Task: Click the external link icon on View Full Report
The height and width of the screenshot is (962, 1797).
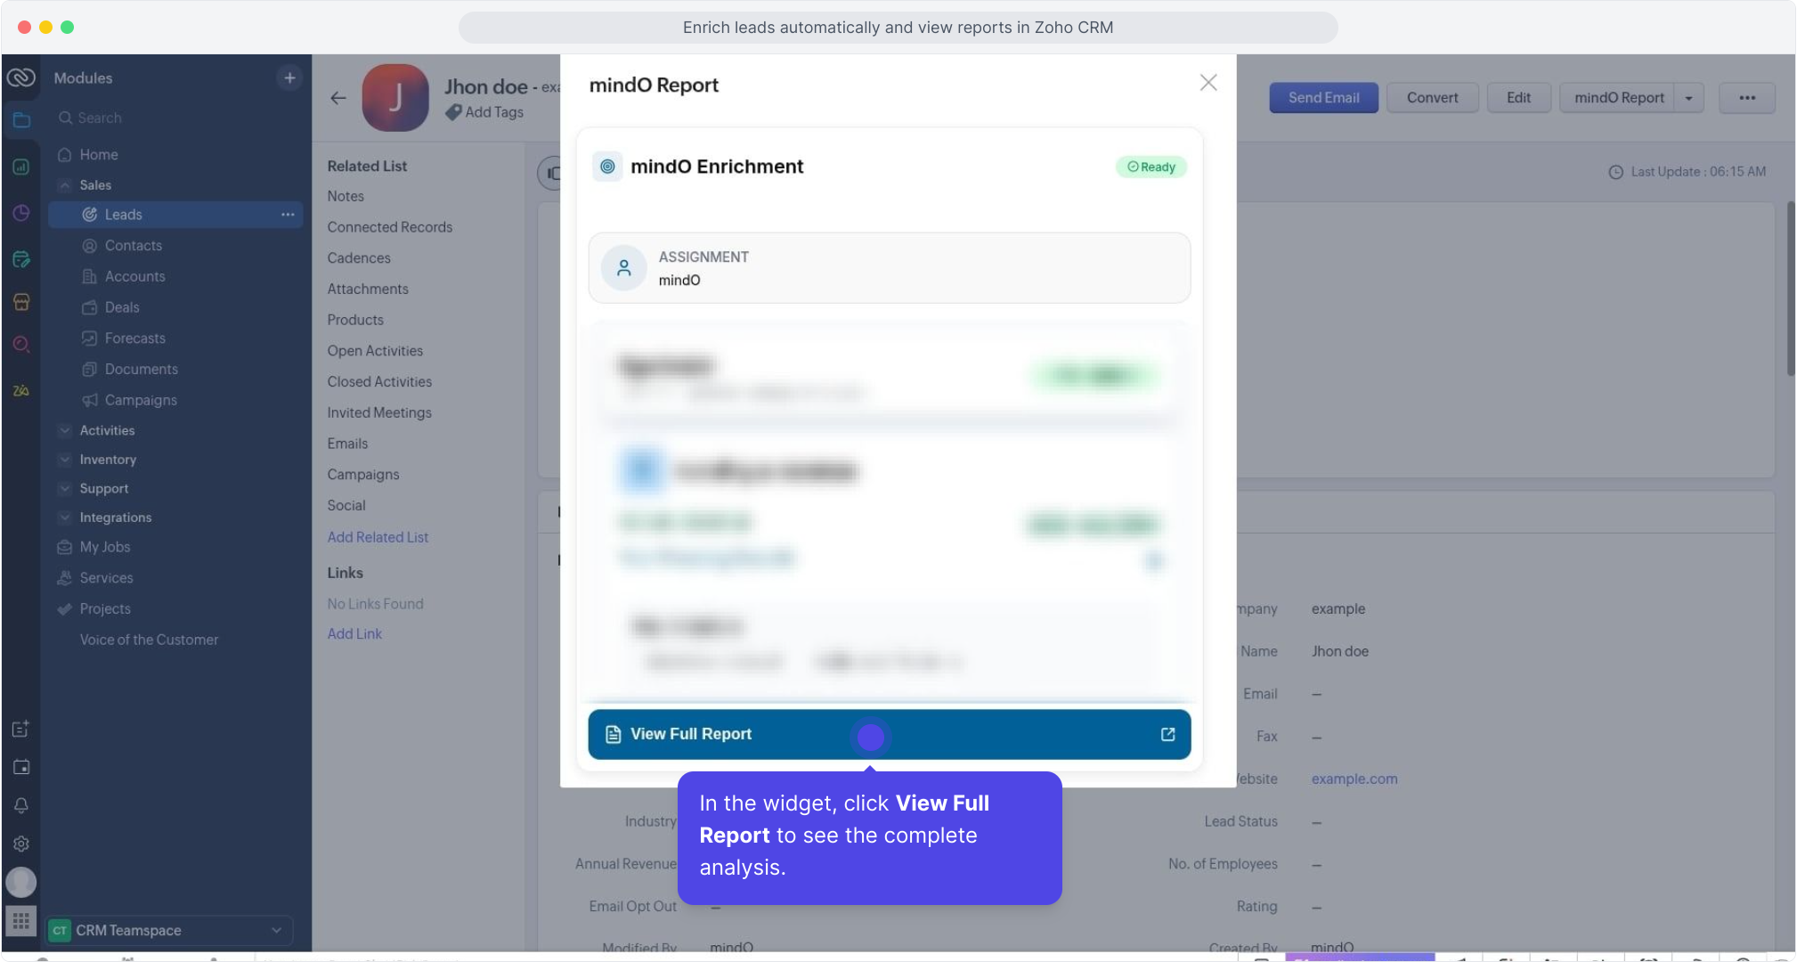Action: tap(1167, 734)
